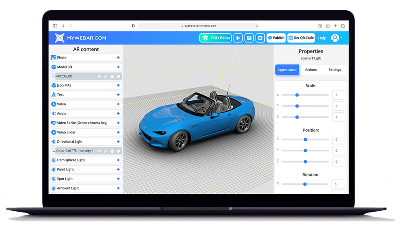Click the Scale X slider handle

[x=297, y=95]
